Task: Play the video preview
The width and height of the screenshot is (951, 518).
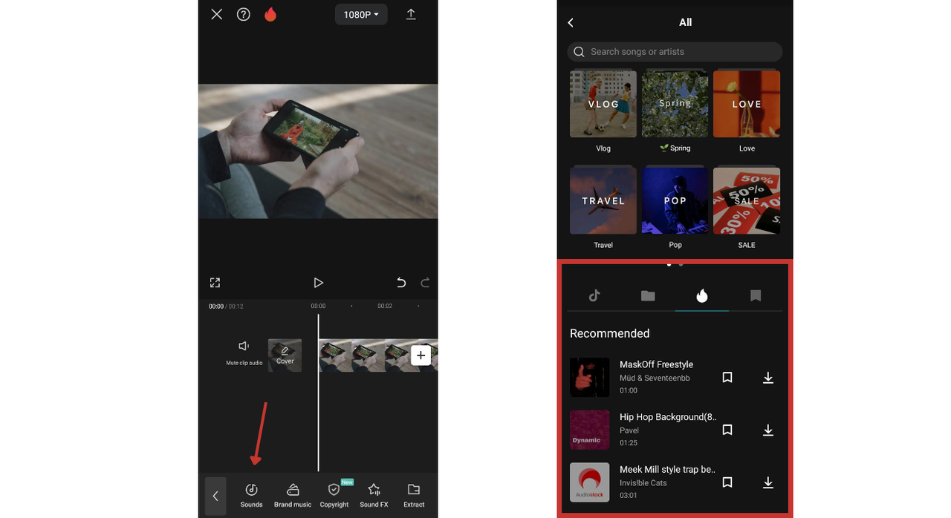Action: (x=318, y=283)
